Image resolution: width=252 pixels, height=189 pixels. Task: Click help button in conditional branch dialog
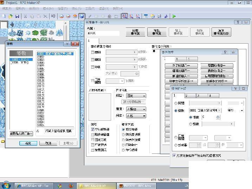pos(235,88)
